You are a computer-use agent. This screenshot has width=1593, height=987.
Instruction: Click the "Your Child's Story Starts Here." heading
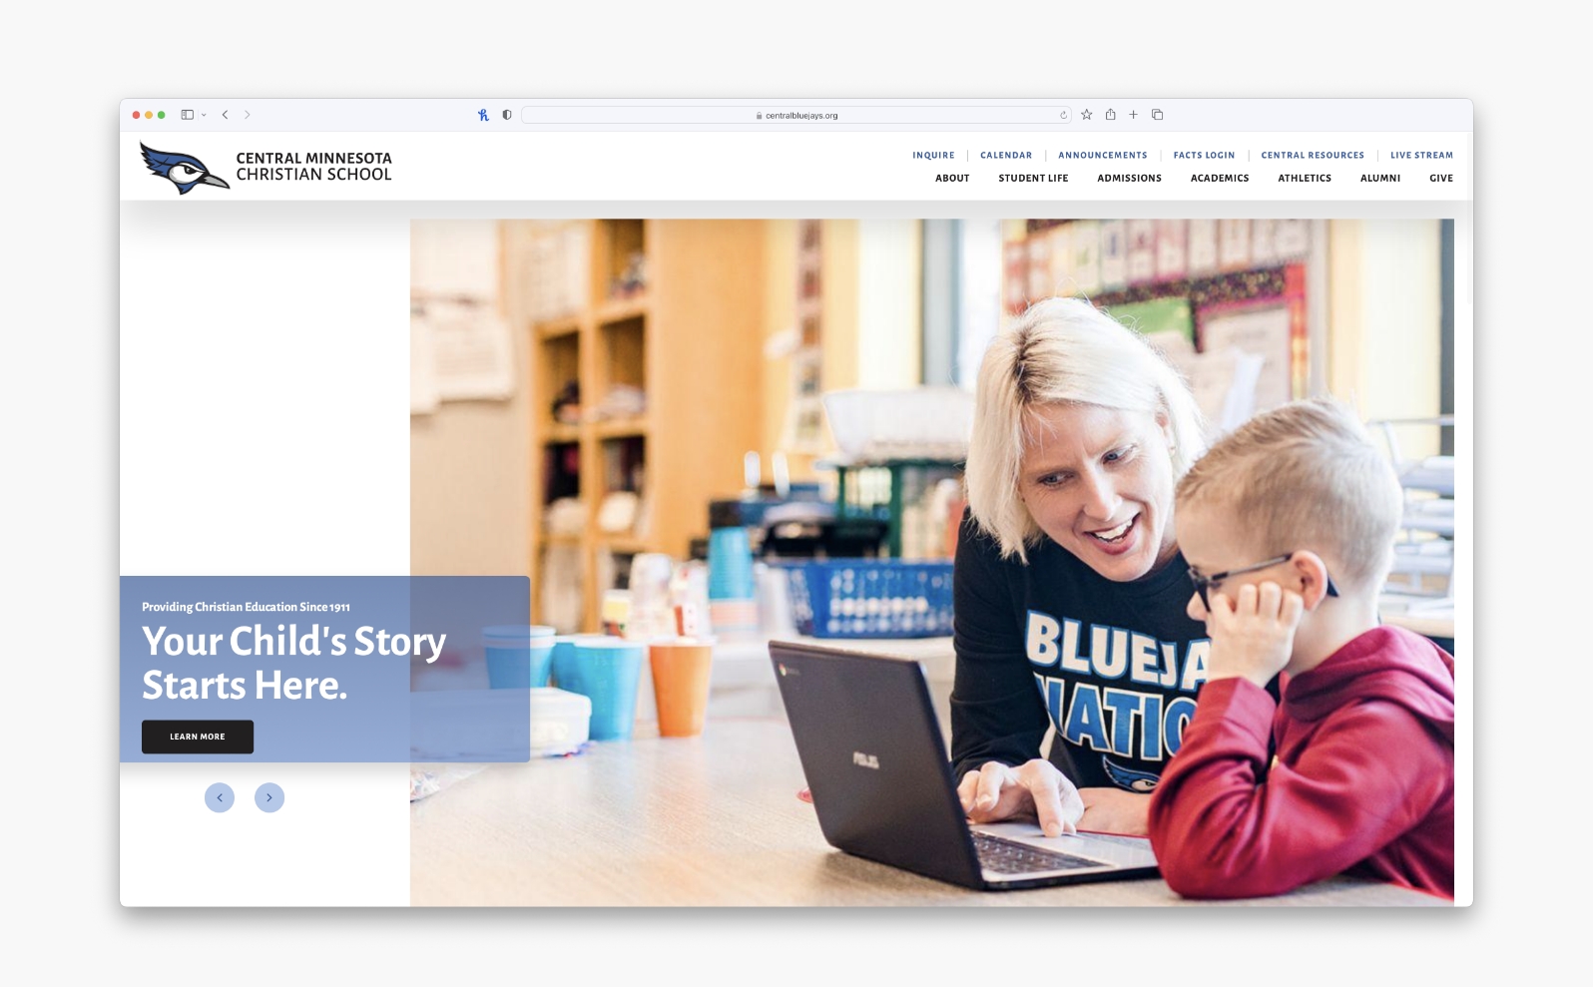(x=294, y=663)
